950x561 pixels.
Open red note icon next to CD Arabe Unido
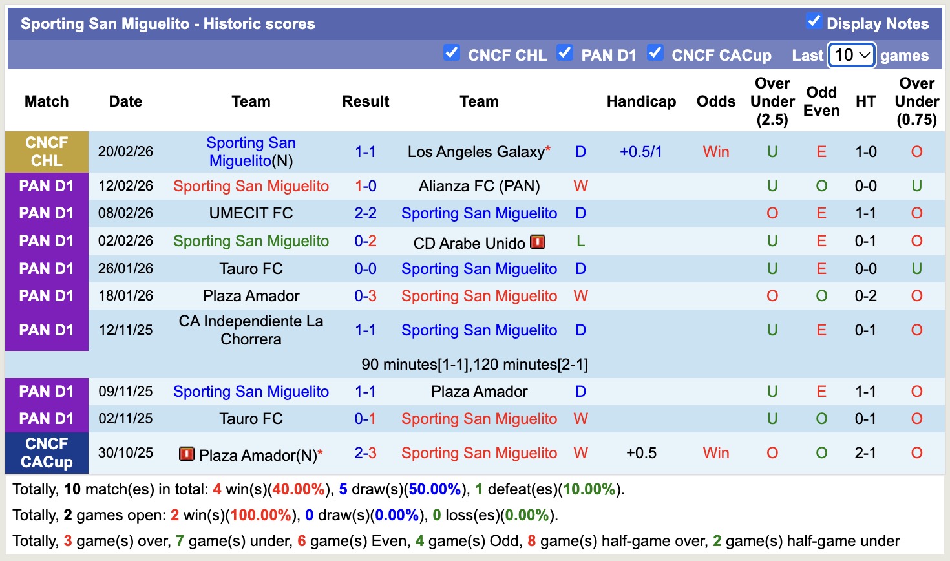538,242
